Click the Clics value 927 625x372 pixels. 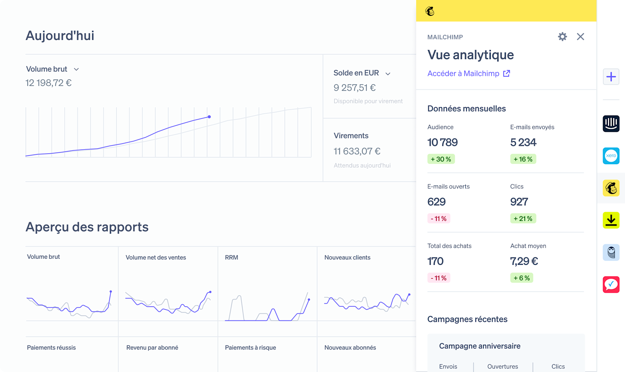[519, 202]
